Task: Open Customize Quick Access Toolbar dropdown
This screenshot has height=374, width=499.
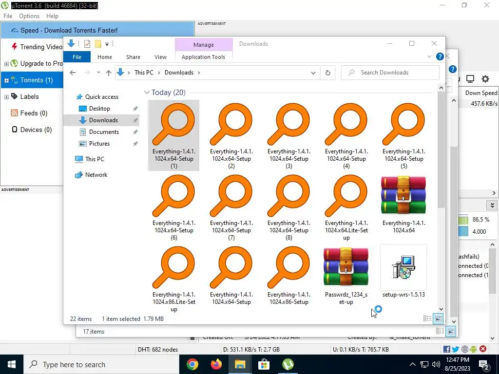Action: tap(107, 44)
